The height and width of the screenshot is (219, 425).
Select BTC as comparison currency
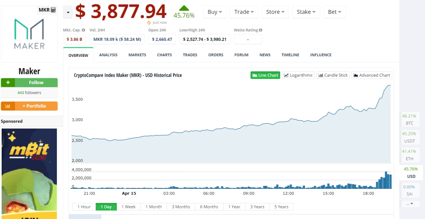pos(409,120)
